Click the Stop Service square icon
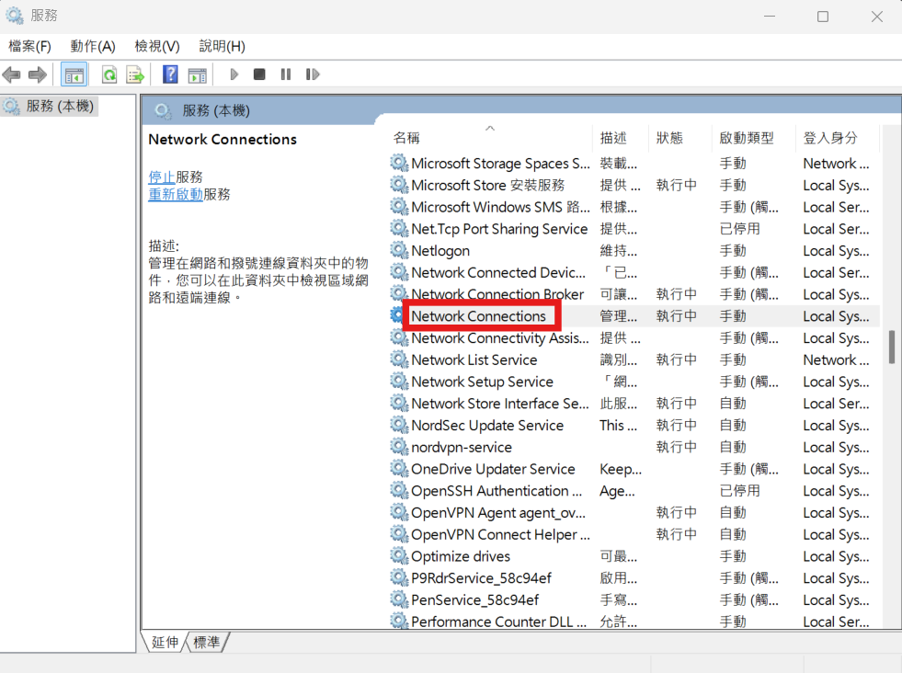This screenshot has width=902, height=673. click(x=259, y=74)
